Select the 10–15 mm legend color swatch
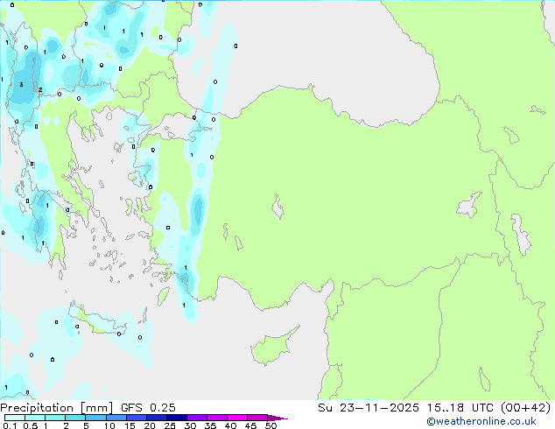Image resolution: width=555 pixels, height=429 pixels. [116, 418]
